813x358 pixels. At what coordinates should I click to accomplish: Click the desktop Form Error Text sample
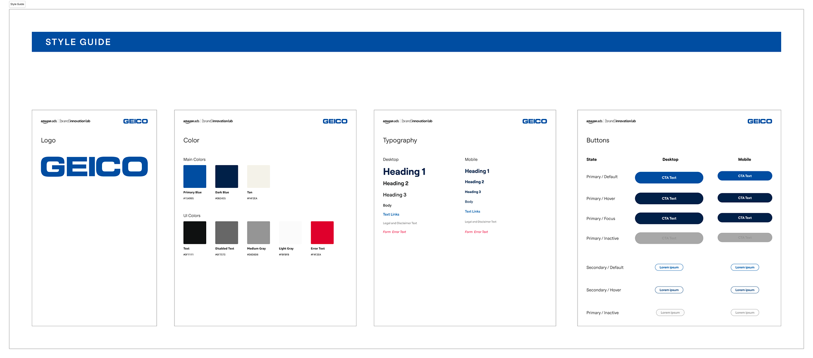pos(395,232)
